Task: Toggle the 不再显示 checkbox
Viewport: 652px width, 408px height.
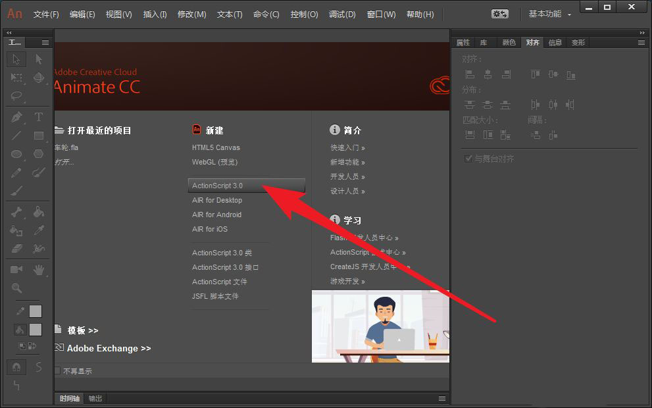Action: coord(57,370)
